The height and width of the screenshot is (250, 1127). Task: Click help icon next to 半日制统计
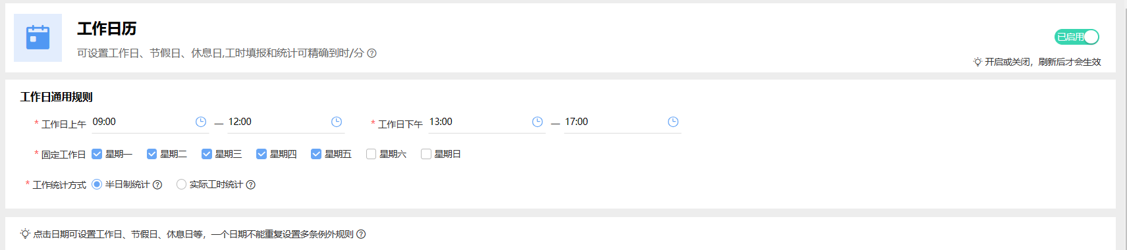pyautogui.click(x=157, y=185)
